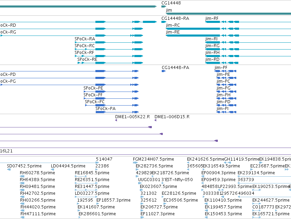
Task: Select the jim-RF transcript label
Action: point(212,18)
